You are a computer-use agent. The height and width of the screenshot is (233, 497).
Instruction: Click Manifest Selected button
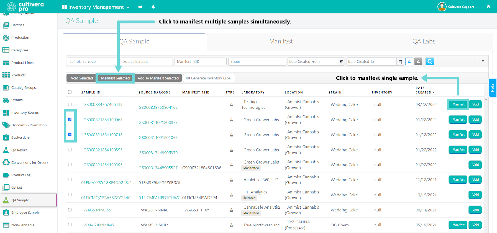(x=115, y=78)
